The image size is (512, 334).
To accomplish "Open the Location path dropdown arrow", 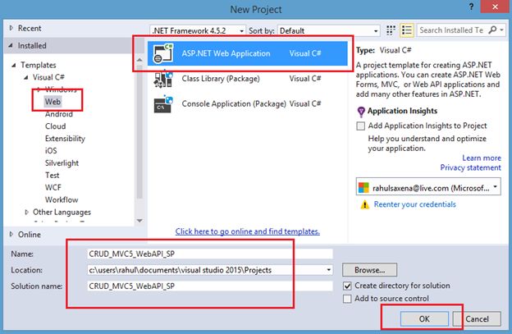I will coord(328,270).
